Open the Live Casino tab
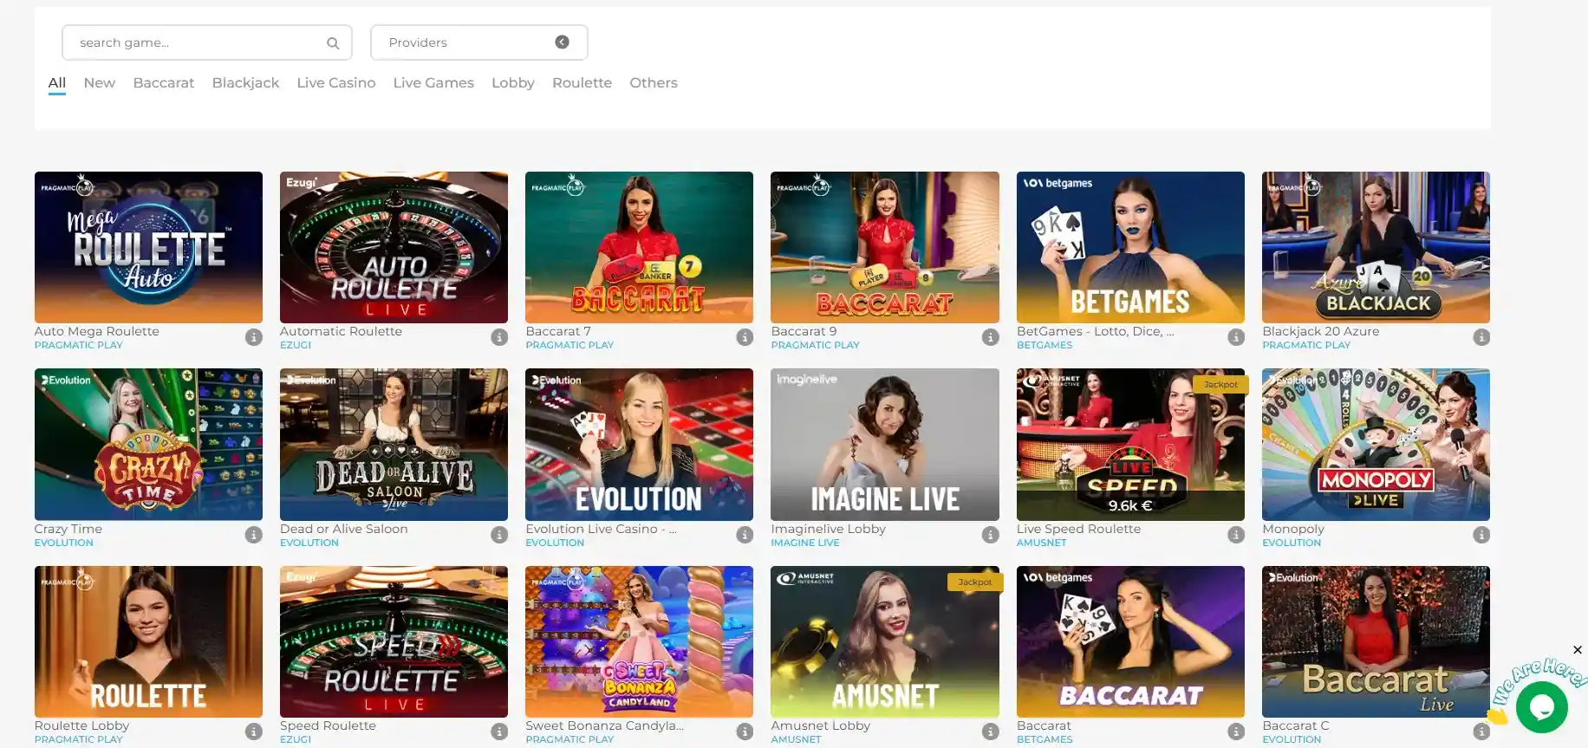 (x=336, y=83)
